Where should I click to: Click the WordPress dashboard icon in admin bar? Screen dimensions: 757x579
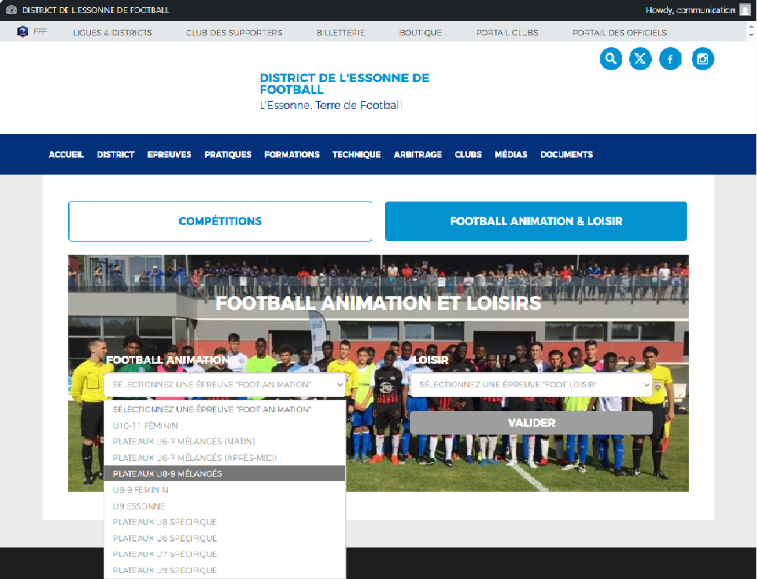tap(11, 10)
